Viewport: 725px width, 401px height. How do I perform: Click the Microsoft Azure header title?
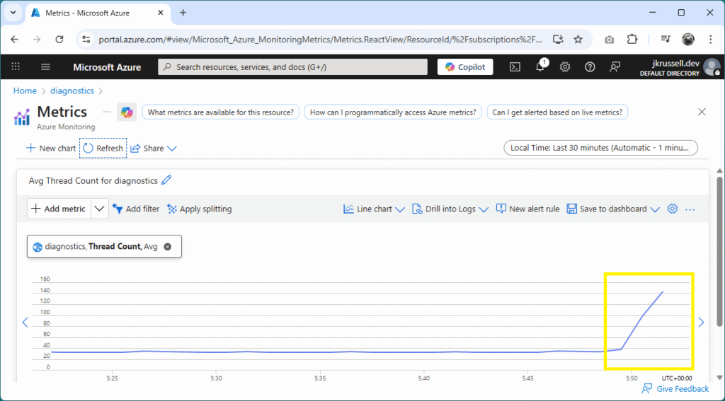tap(107, 67)
